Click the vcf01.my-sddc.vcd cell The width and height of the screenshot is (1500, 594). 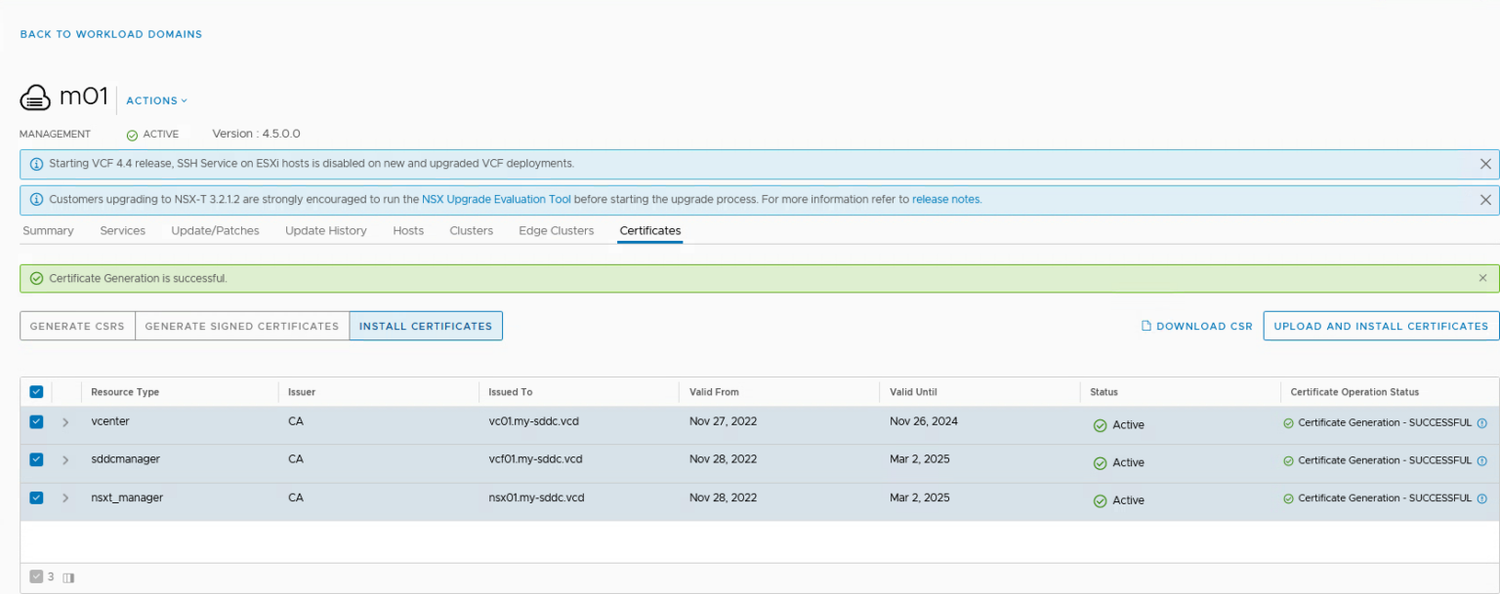click(x=536, y=458)
